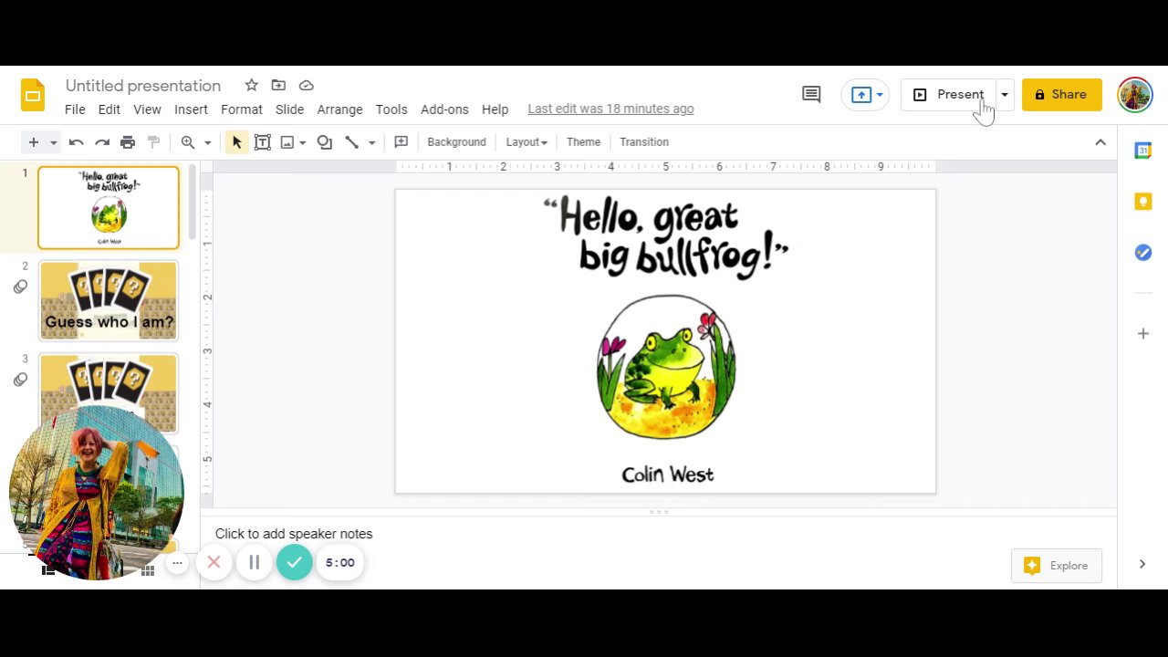Open Google Keep side panel

pos(1142,202)
